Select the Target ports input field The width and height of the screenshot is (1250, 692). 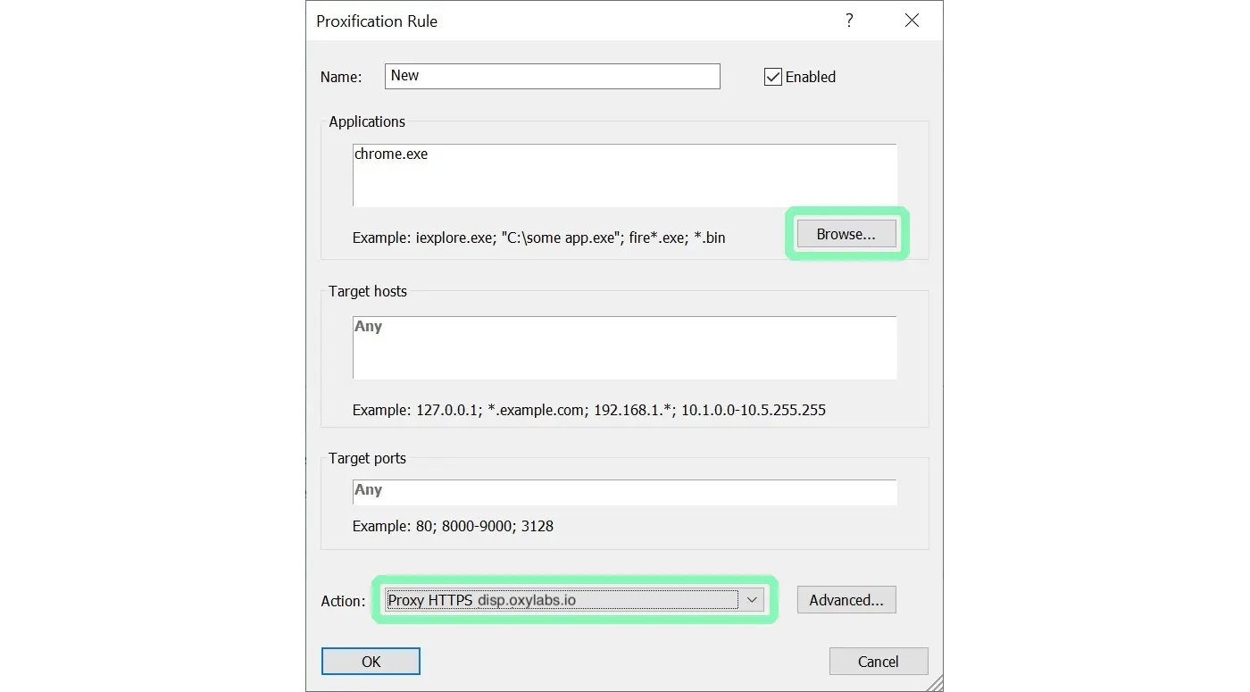click(624, 491)
